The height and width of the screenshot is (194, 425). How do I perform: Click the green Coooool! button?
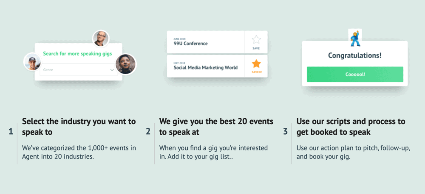coord(355,74)
